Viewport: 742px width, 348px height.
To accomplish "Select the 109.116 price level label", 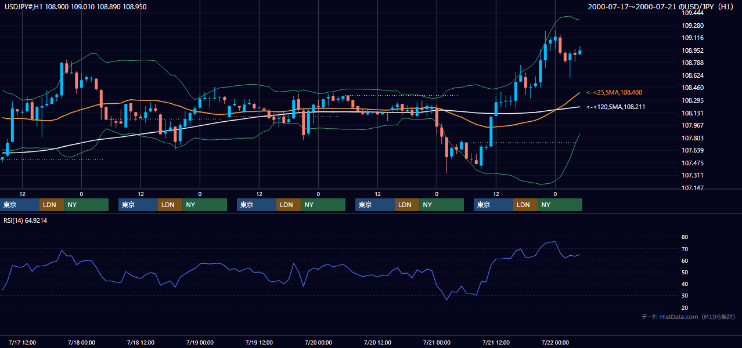I will [x=693, y=38].
